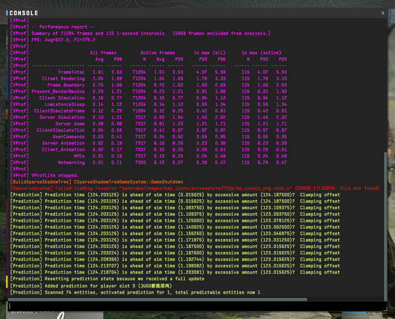Image resolution: width=395 pixels, height=319 pixels.
Task: Click the 'Scanned 74 entities' line
Action: 135,292
